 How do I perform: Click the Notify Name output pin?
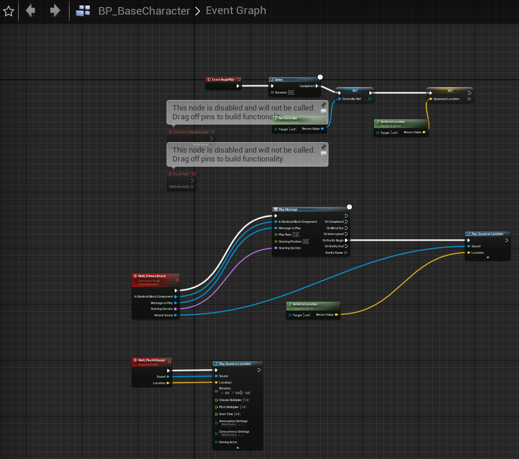pyautogui.click(x=346, y=253)
